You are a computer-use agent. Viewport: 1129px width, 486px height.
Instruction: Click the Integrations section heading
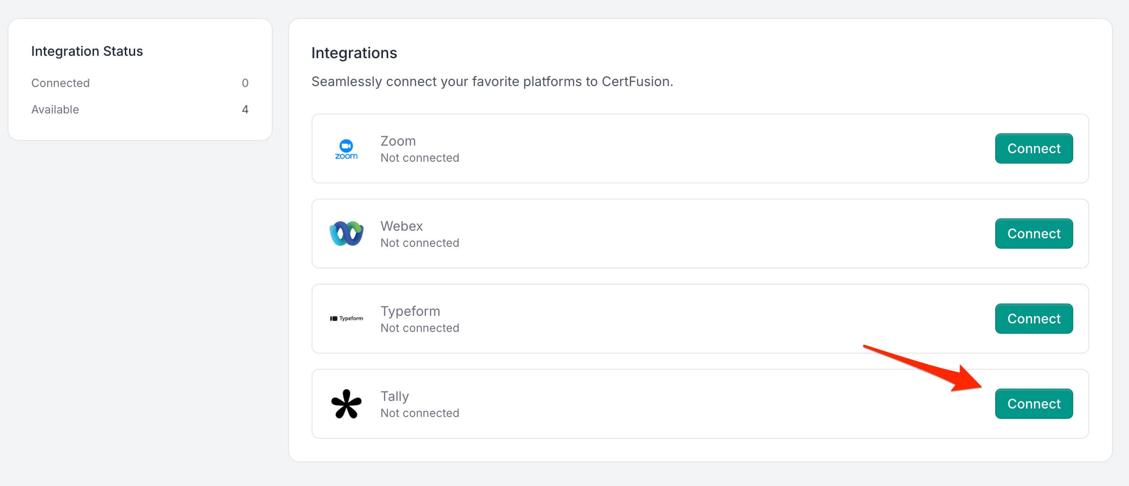click(354, 53)
